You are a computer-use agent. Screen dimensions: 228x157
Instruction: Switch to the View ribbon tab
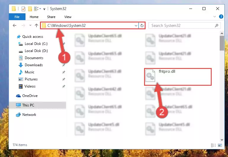pyautogui.click(x=68, y=17)
